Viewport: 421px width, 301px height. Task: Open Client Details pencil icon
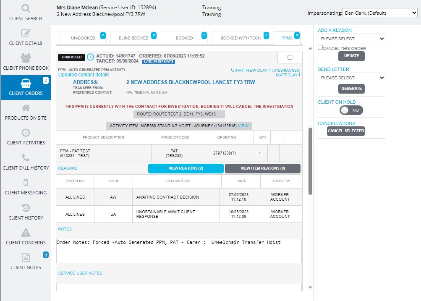[26, 33]
